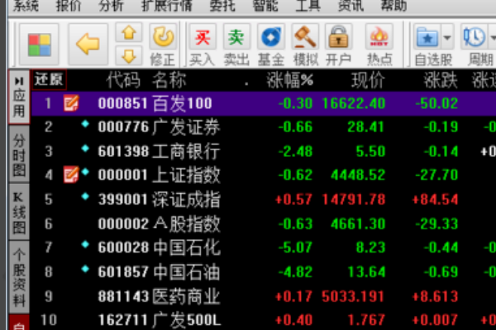496x330 pixels.
Task: Click the yellow up arrow button
Action: [128, 32]
